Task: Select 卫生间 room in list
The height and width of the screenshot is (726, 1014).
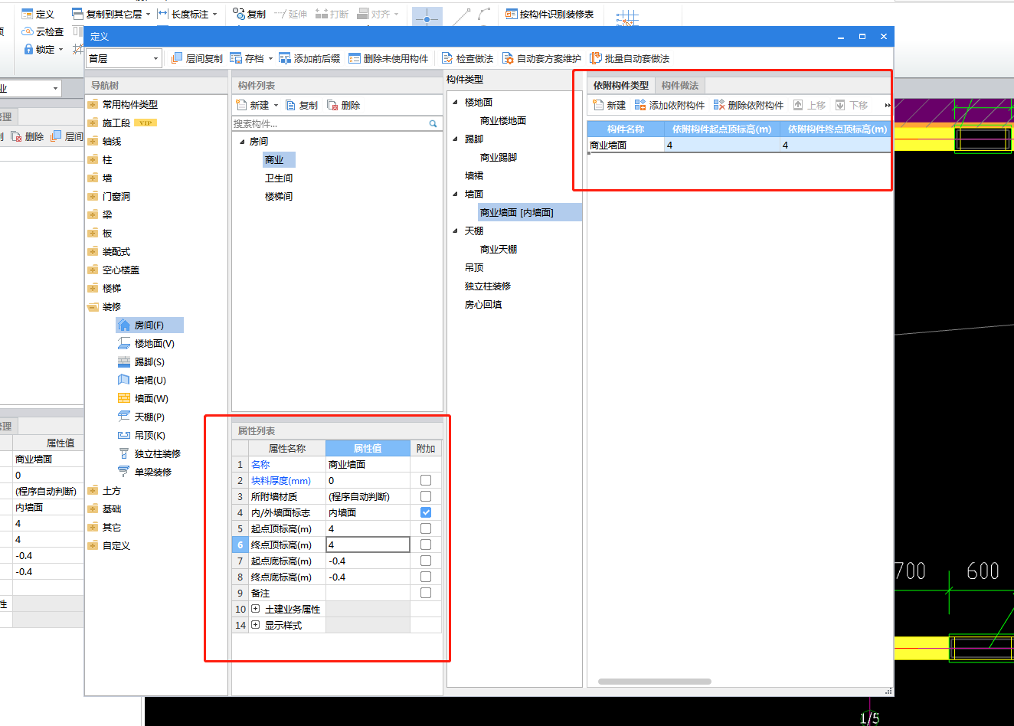Action: 279,178
